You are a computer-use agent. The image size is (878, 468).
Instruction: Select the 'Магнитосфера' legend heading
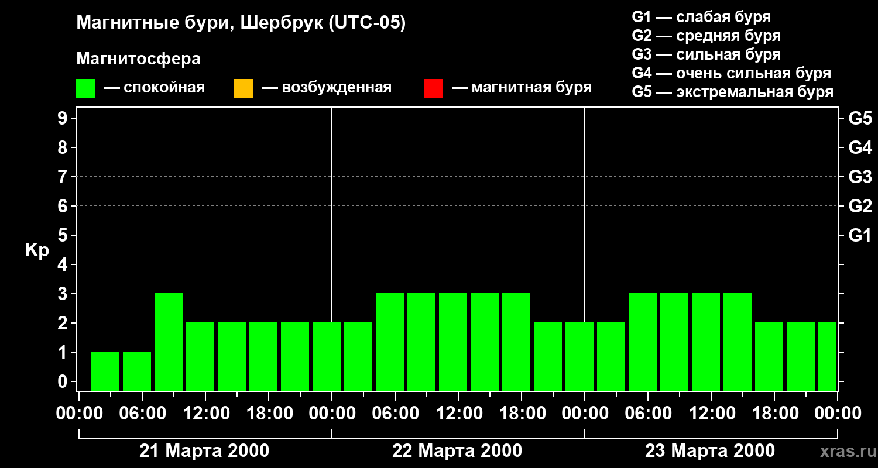[x=138, y=59]
